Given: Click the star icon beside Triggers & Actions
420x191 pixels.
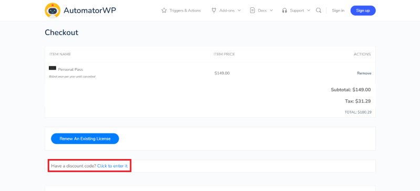Looking at the screenshot, I should [x=164, y=10].
